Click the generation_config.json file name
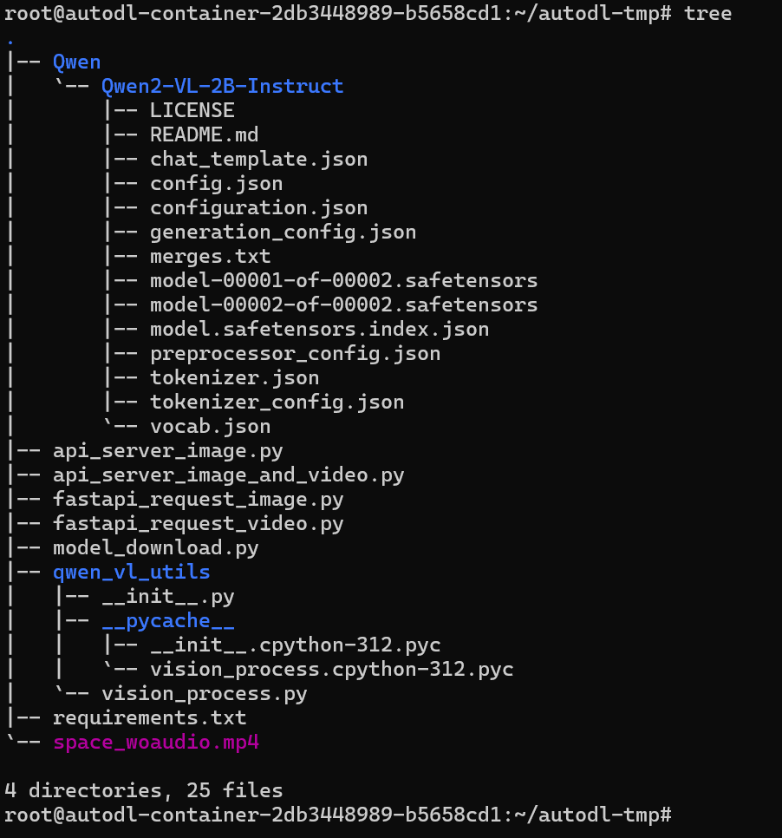782x838 pixels. click(x=283, y=232)
